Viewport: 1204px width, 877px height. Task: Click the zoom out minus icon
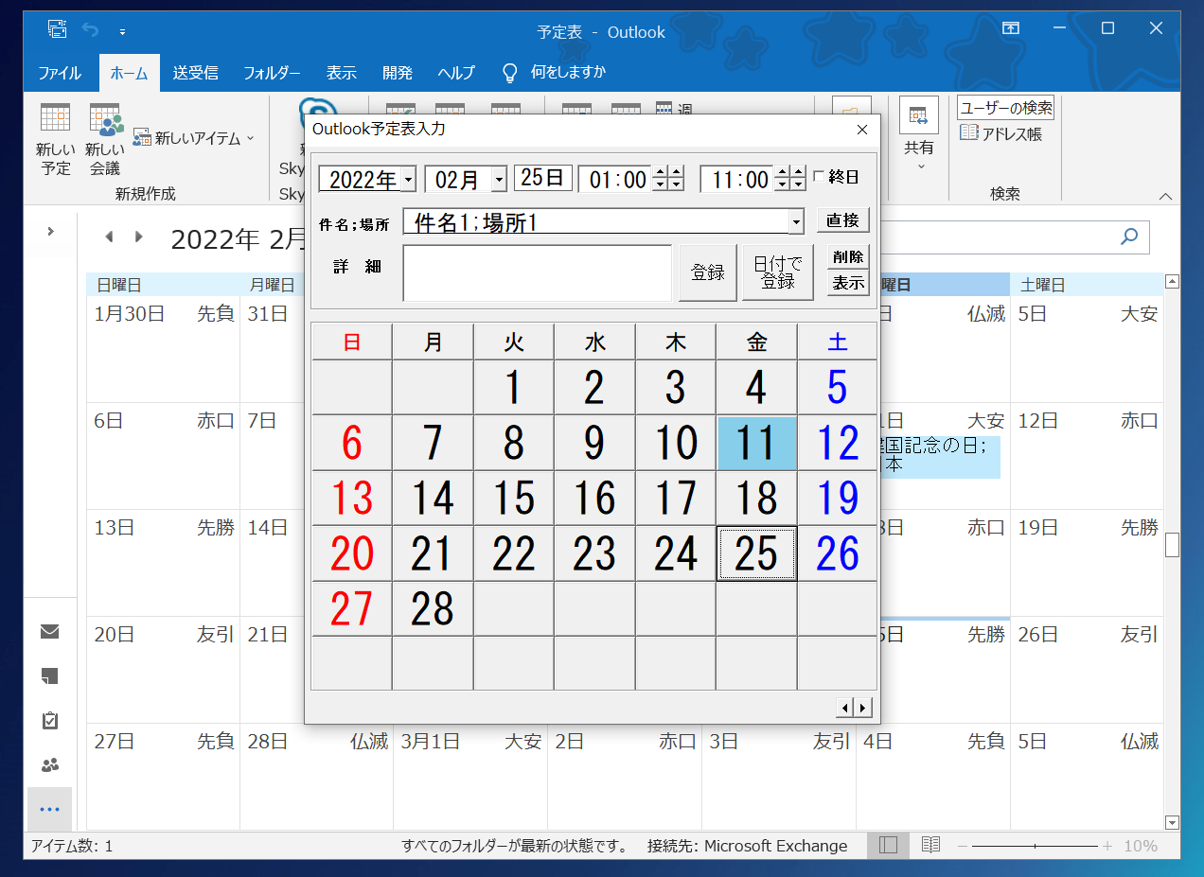pos(962,846)
